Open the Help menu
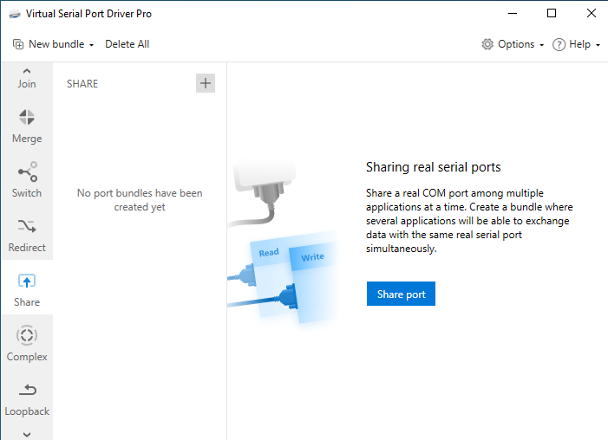The image size is (608, 440). (576, 44)
